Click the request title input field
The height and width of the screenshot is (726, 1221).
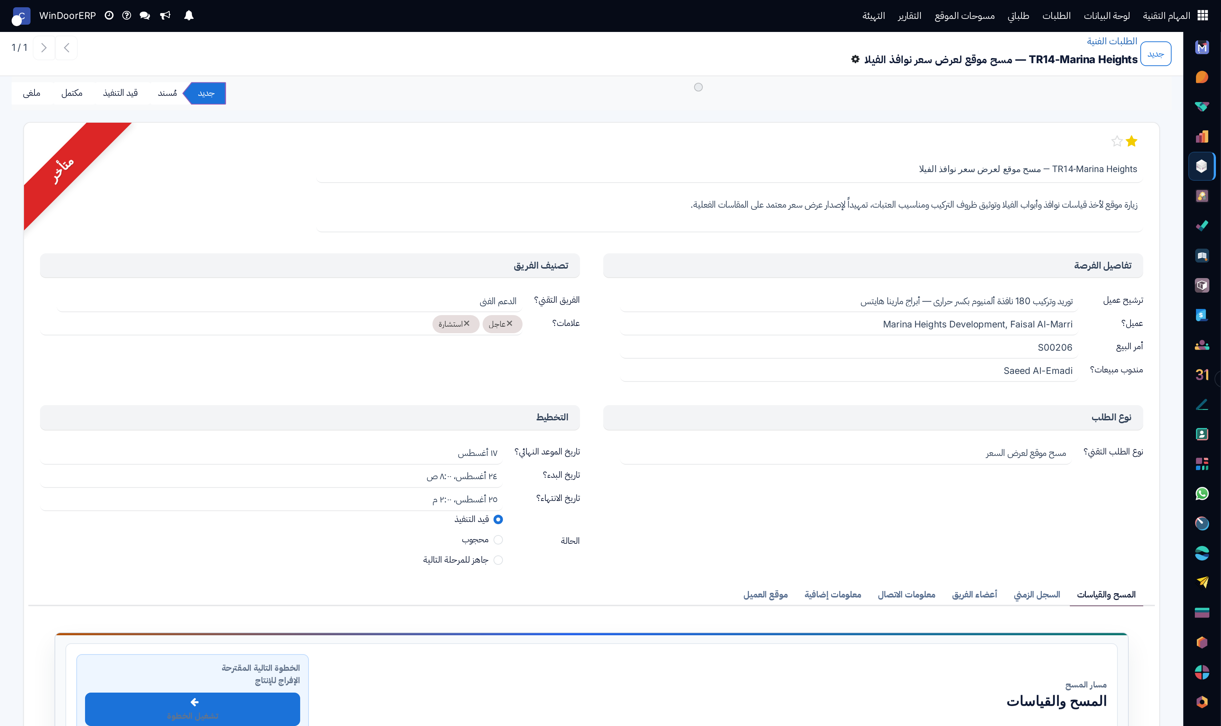click(x=730, y=169)
